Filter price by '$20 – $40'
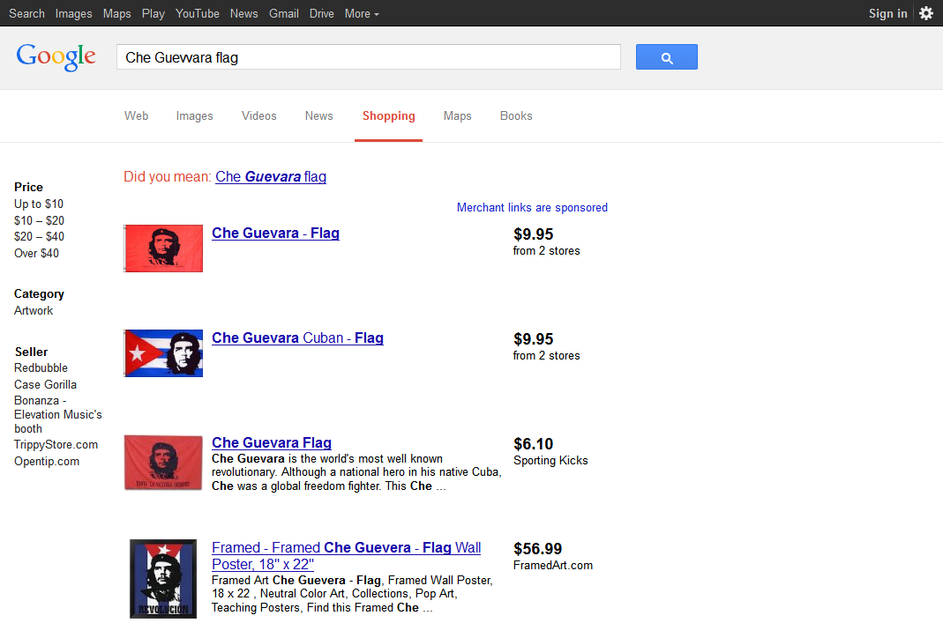The height and width of the screenshot is (623, 943). point(39,237)
